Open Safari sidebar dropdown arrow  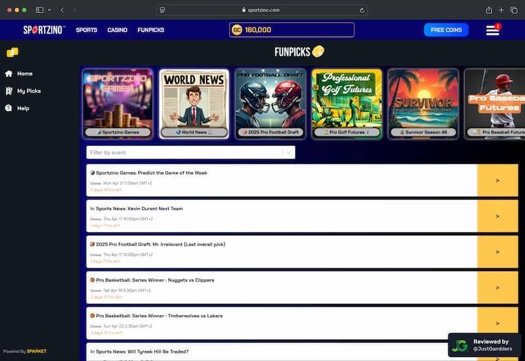(50, 10)
